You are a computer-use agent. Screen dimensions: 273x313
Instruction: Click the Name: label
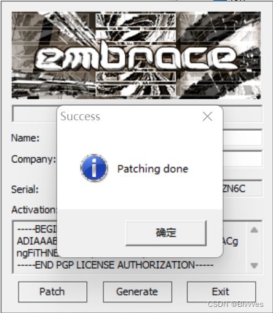point(25,138)
